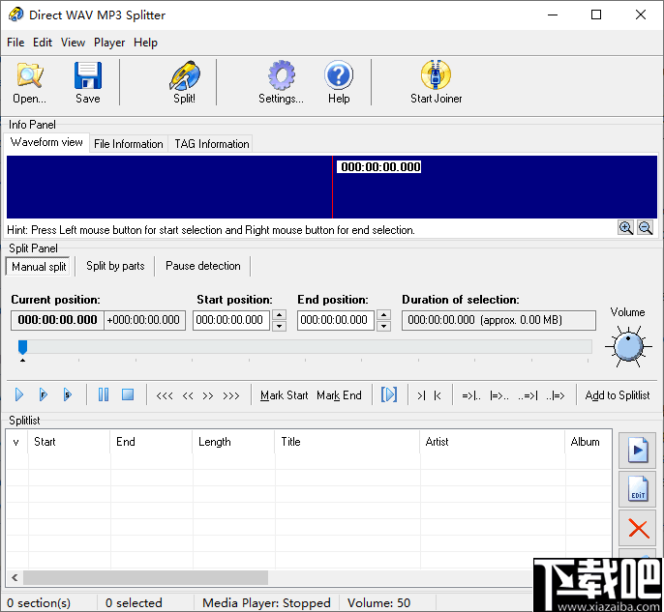Screen dimensions: 664x612
Task: Click the ..=>| position button
Action: coord(528,395)
